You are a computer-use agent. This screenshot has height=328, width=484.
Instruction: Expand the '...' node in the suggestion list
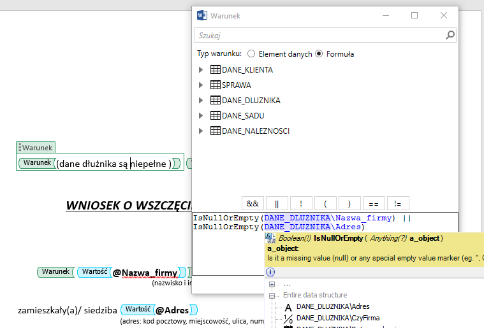(x=272, y=285)
